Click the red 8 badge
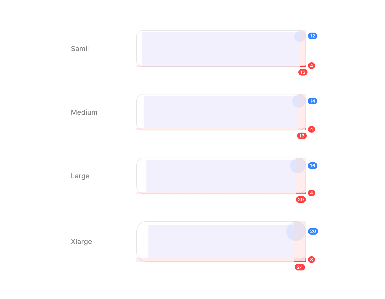 tap(312, 260)
